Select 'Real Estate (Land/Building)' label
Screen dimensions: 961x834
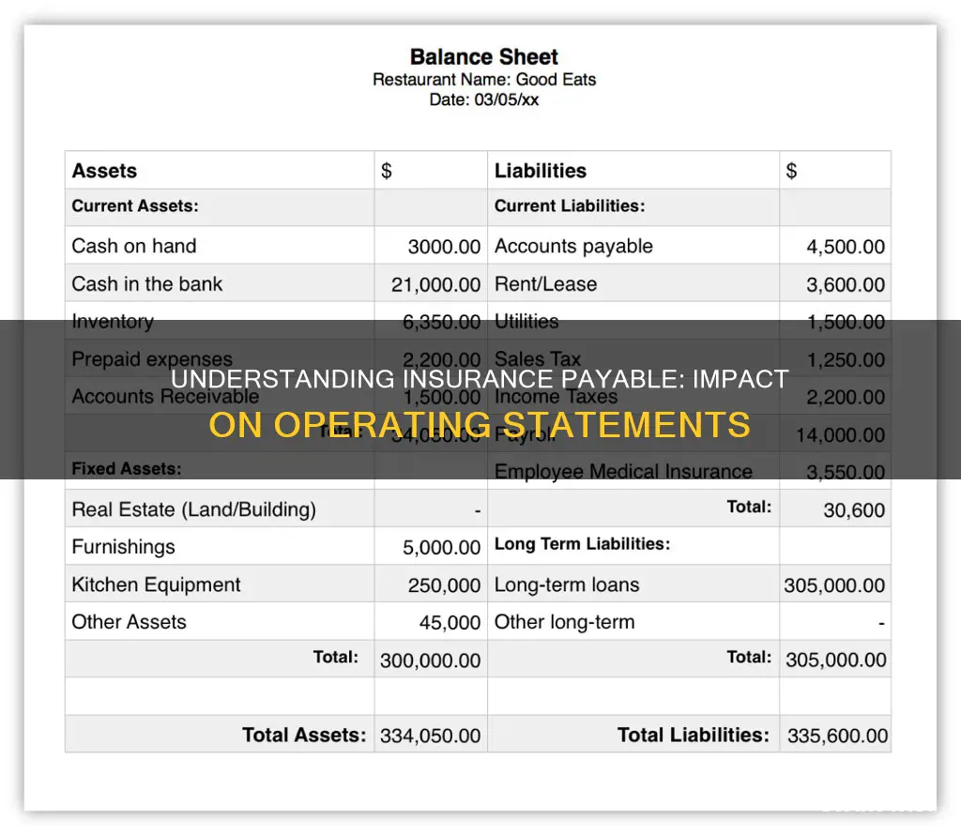pyautogui.click(x=193, y=509)
